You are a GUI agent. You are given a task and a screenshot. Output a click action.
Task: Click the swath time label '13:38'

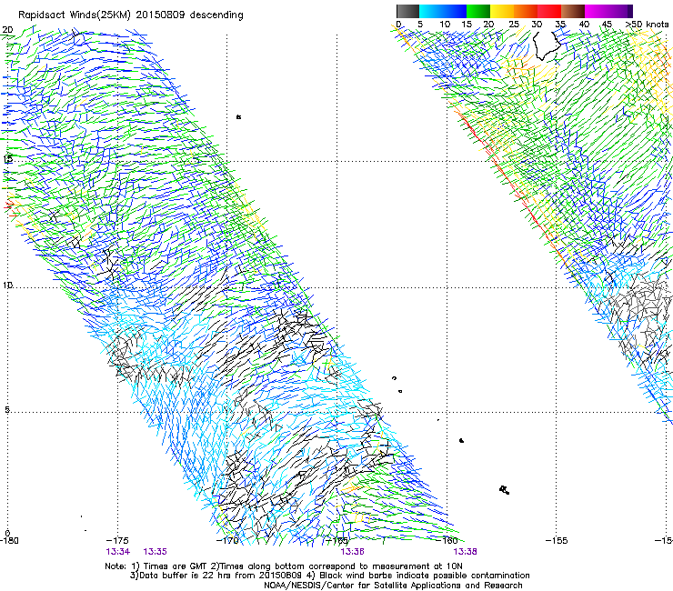point(465,552)
